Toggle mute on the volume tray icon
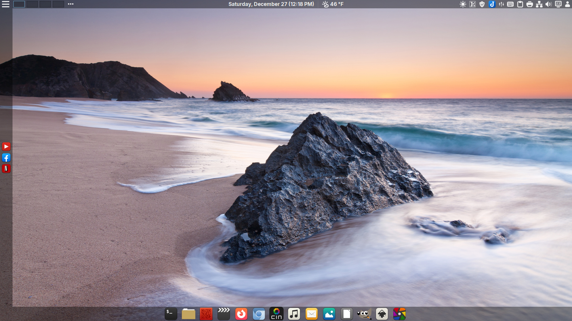 (x=548, y=4)
